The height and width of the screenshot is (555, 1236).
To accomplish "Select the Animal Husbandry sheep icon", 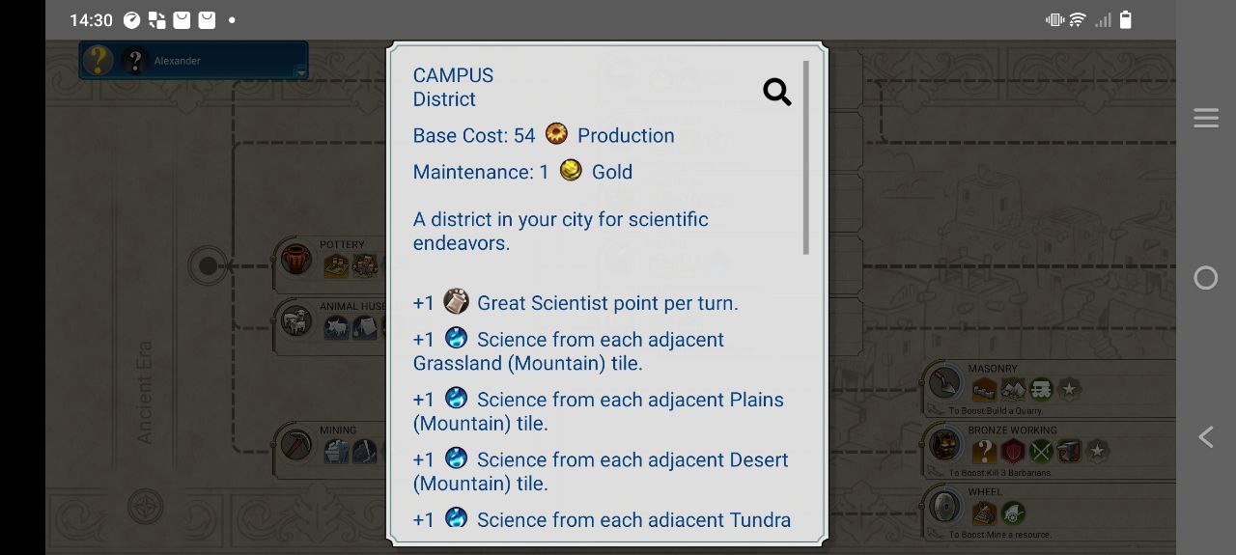I will pyautogui.click(x=296, y=320).
